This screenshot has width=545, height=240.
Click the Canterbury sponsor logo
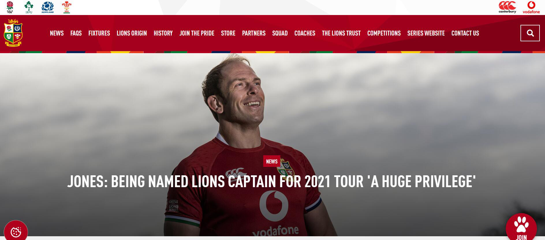(x=507, y=7)
